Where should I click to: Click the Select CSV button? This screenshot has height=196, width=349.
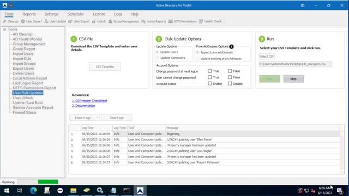pyautogui.click(x=267, y=57)
